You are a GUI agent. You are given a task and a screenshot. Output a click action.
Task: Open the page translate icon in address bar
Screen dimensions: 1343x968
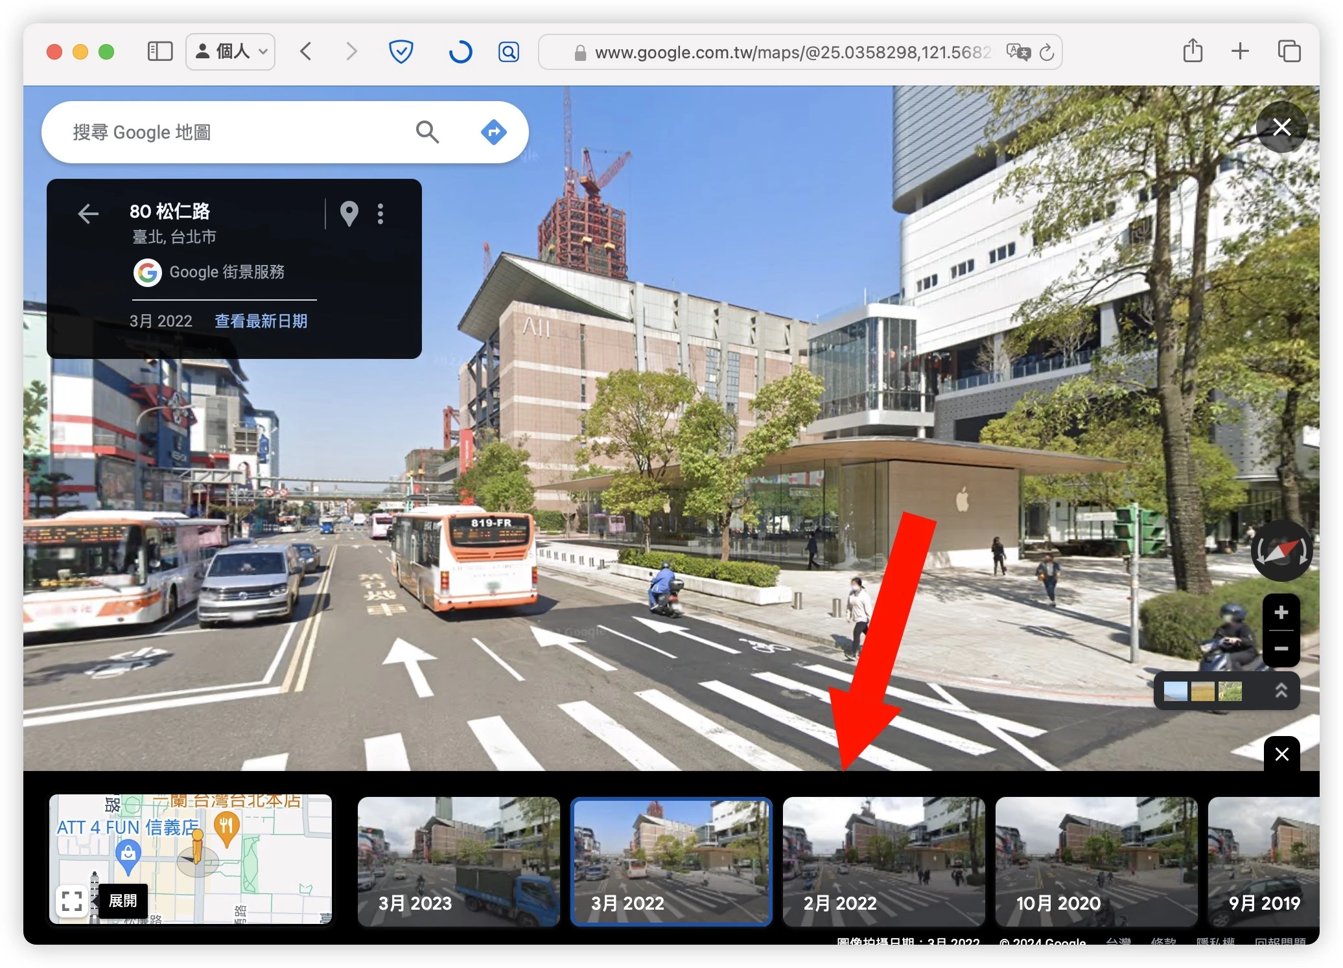(x=1018, y=52)
